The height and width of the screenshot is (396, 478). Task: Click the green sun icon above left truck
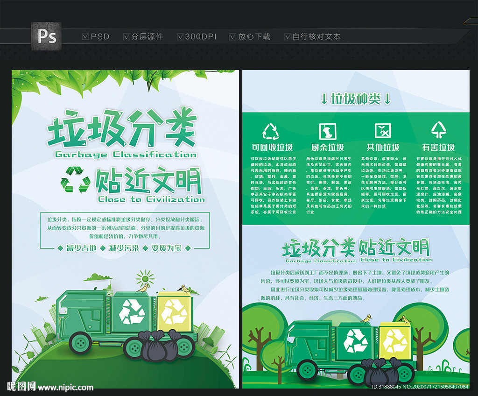point(145,278)
